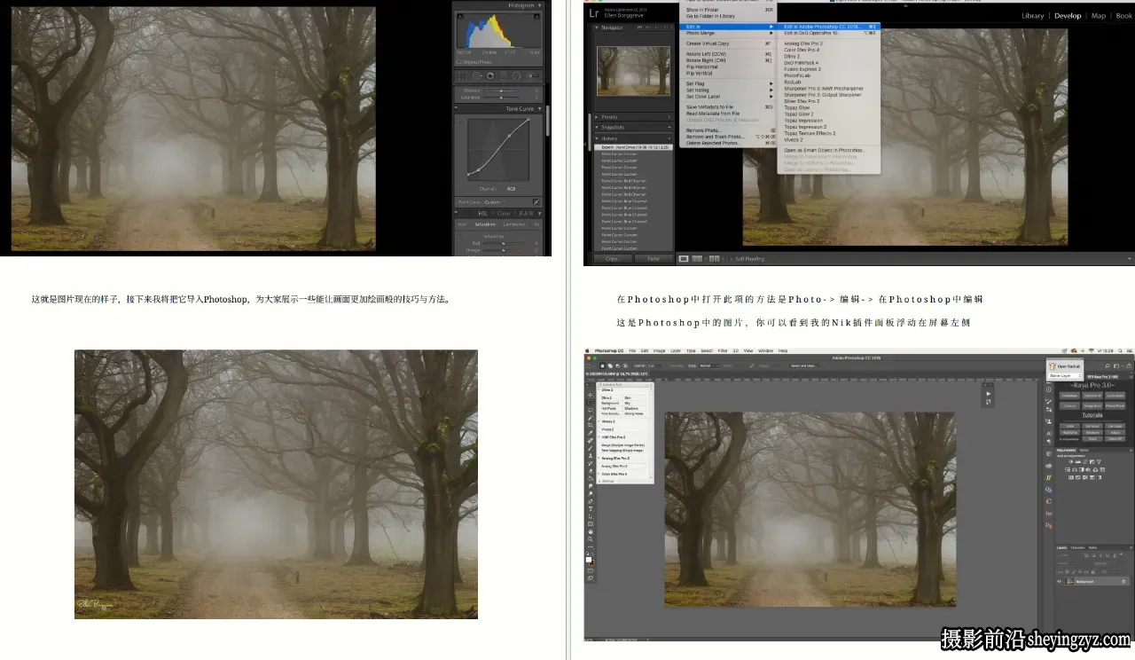The image size is (1135, 660).
Task: Select the Type tool in Photoshop toolbar
Action: [591, 509]
